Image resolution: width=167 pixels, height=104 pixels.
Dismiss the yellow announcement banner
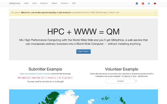(155, 12)
